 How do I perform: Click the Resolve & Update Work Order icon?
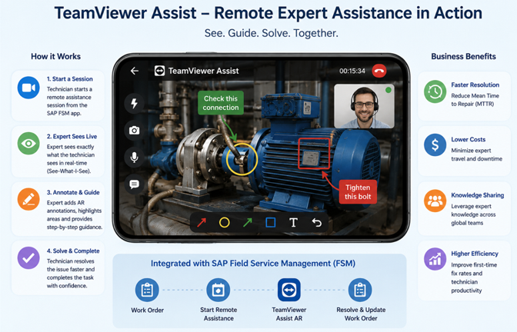click(x=360, y=290)
